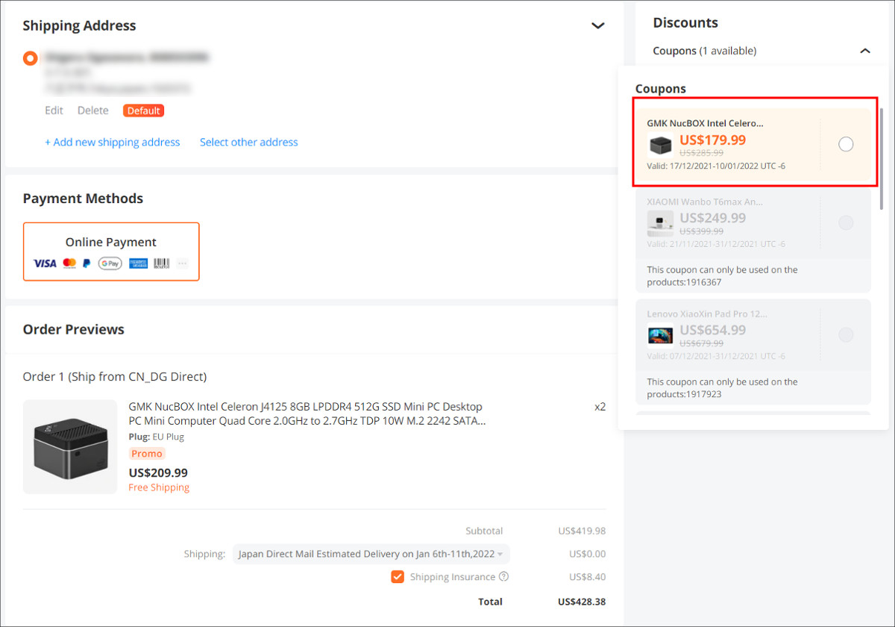
Task: Open GMK NucBOX product title in order
Action: [x=307, y=414]
